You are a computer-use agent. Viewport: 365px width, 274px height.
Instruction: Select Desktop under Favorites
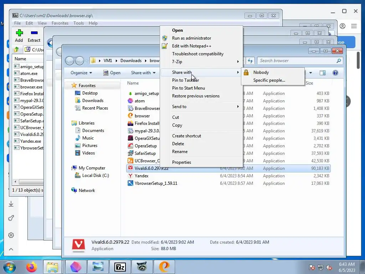click(90, 93)
